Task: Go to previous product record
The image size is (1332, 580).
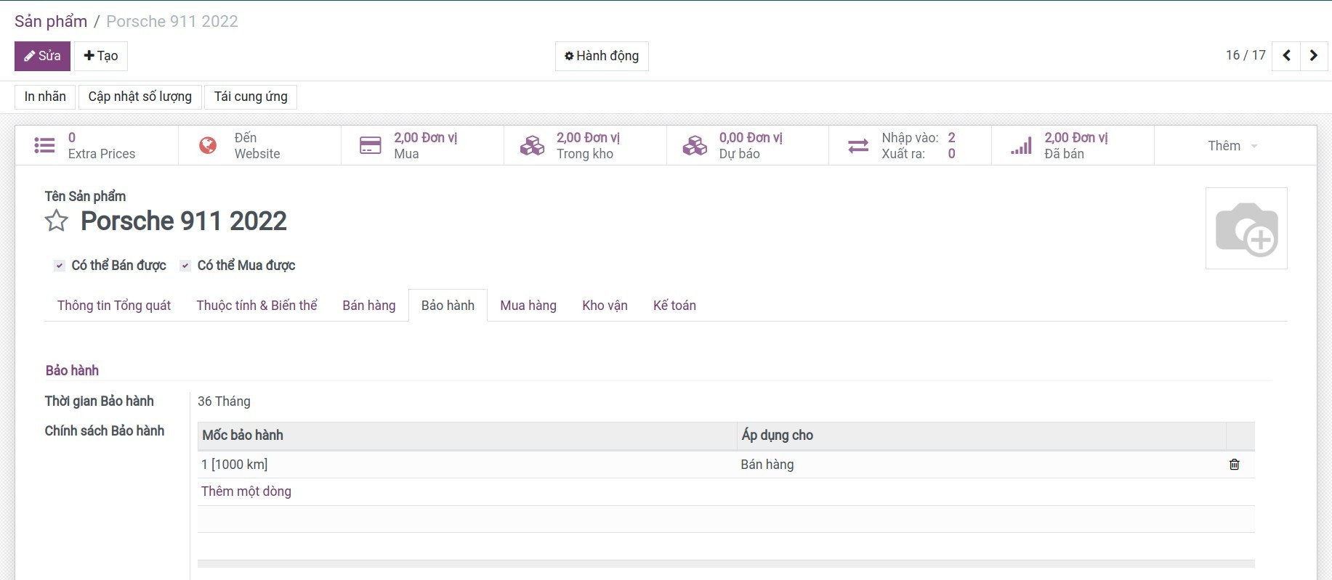Action: (1286, 56)
